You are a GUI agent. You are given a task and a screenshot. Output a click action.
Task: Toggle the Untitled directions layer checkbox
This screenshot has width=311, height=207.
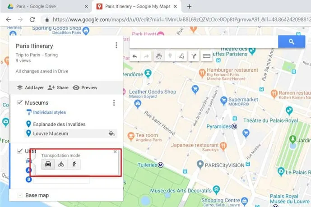[20, 151]
